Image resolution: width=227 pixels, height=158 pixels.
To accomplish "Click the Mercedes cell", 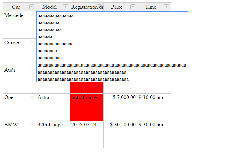I will [20, 25].
